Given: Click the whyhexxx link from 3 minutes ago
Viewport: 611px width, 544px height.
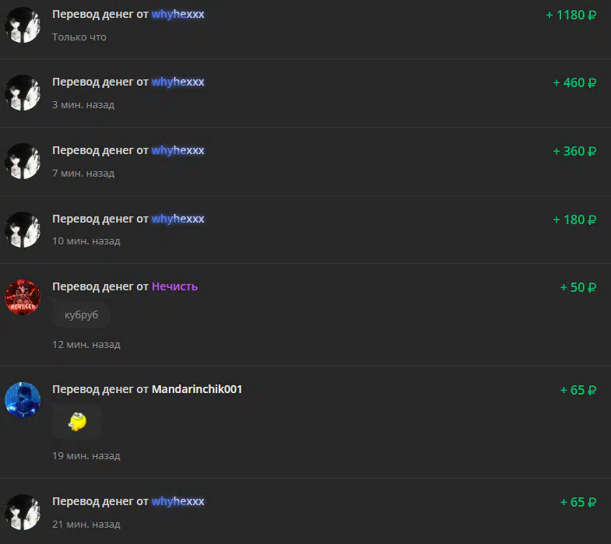Looking at the screenshot, I should (177, 82).
